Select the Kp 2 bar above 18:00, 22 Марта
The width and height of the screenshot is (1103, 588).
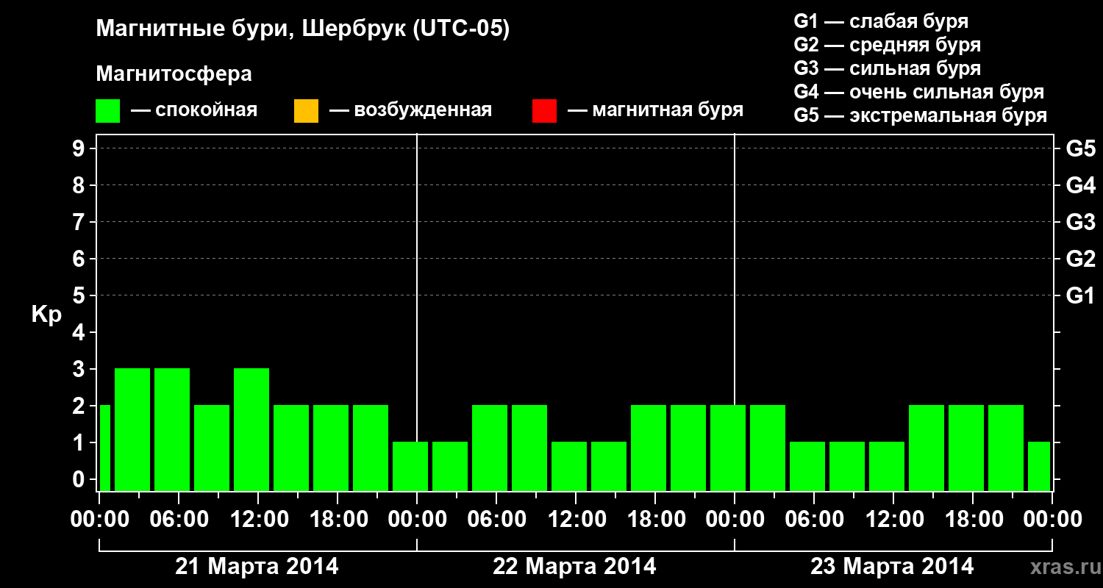649,448
